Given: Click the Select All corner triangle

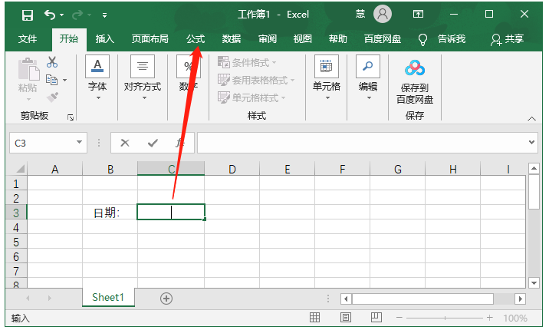Looking at the screenshot, I should [21, 169].
